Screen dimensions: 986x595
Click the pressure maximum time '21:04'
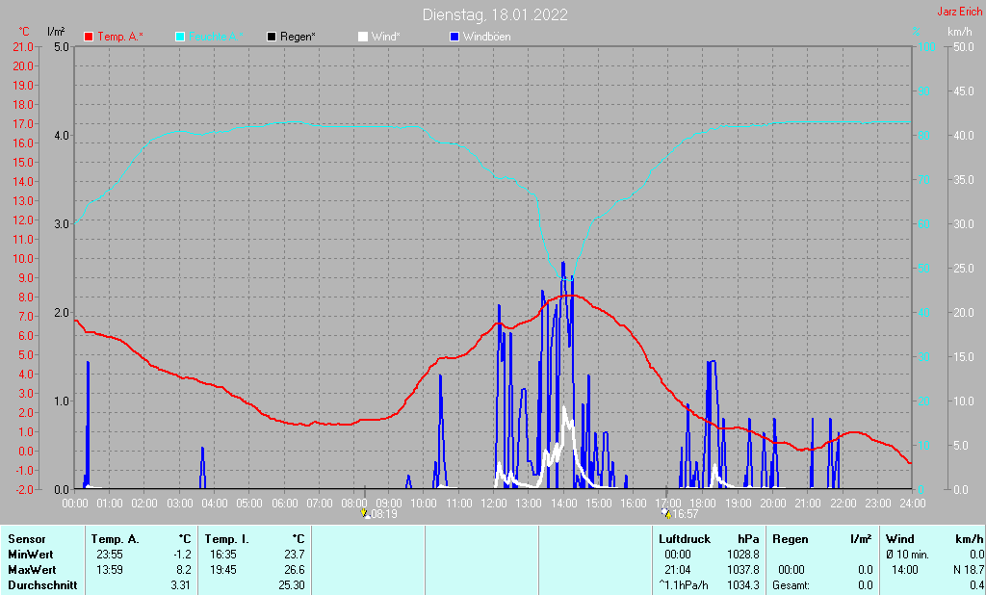point(677,569)
